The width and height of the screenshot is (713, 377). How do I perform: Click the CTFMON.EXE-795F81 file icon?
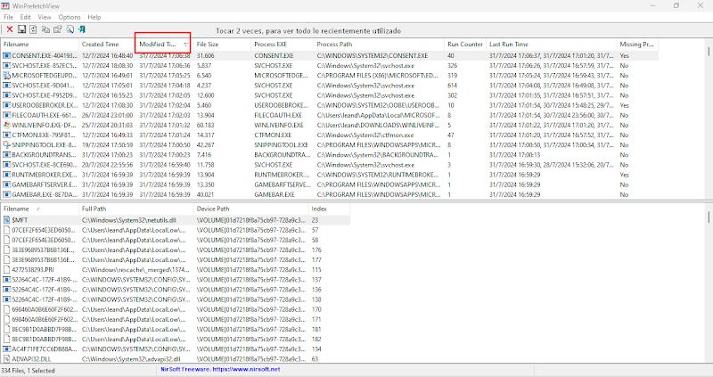click(6, 135)
